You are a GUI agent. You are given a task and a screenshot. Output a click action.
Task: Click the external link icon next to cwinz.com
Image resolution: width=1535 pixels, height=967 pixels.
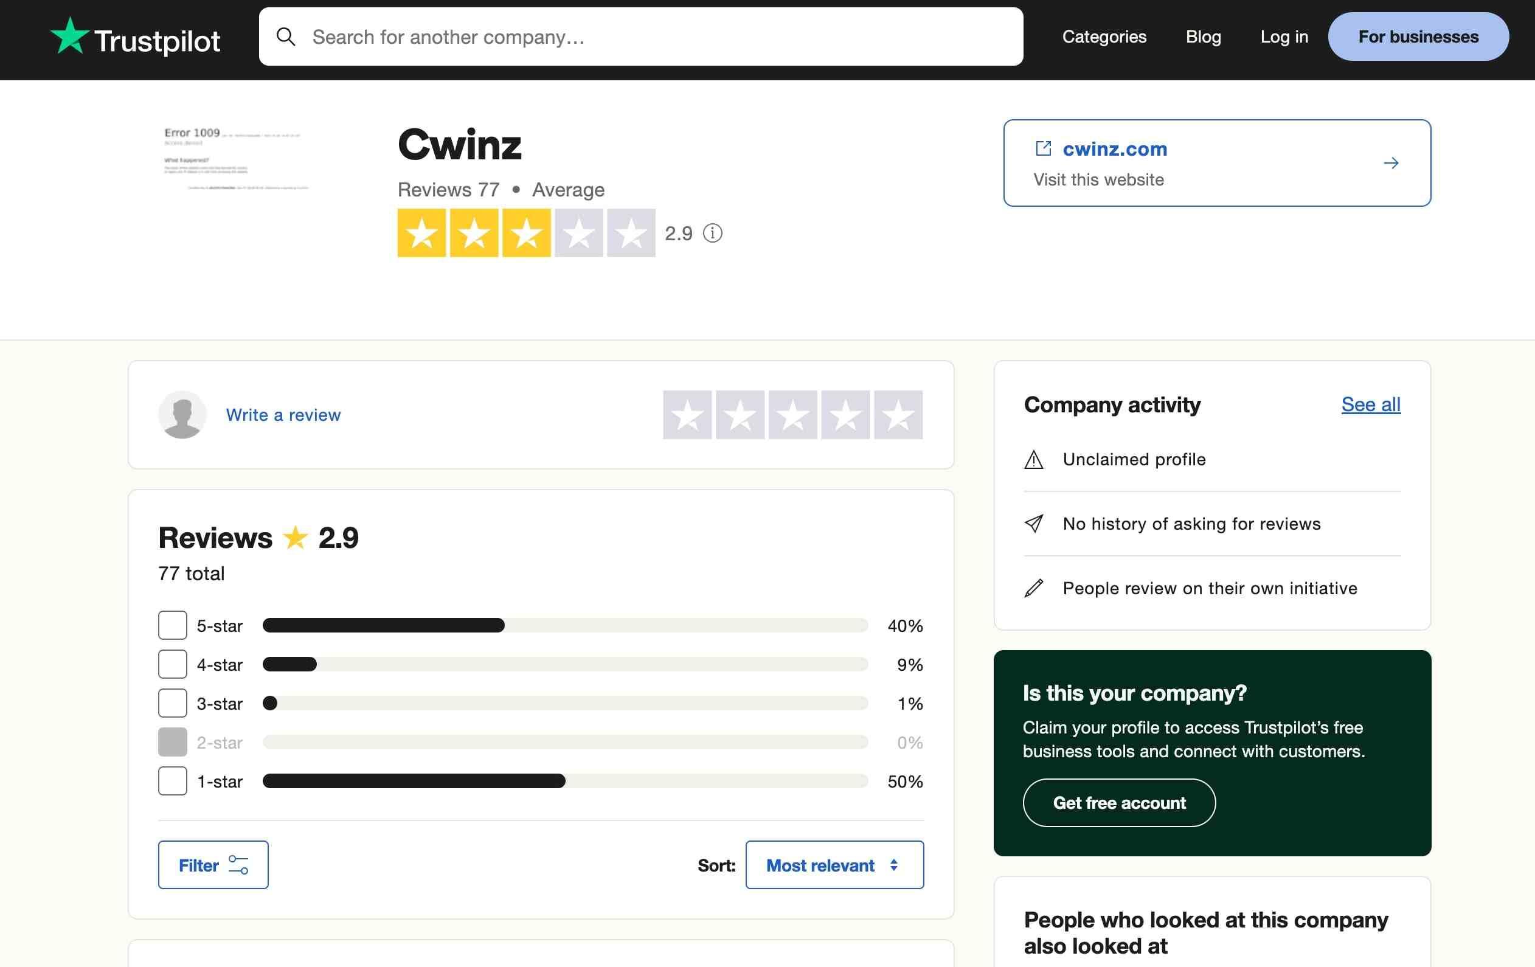tap(1044, 148)
